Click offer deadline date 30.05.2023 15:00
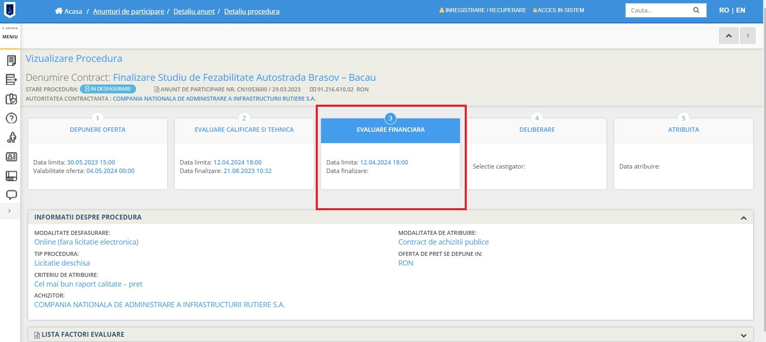This screenshot has height=342, width=766. [91, 162]
